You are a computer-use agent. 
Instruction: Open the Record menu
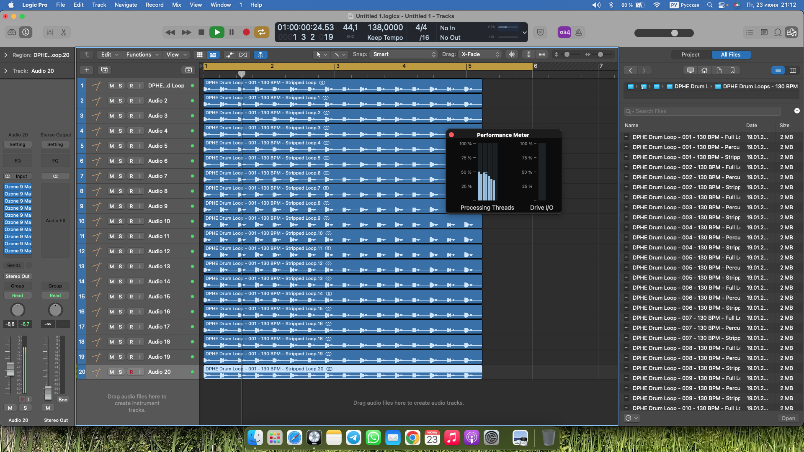pos(155,5)
